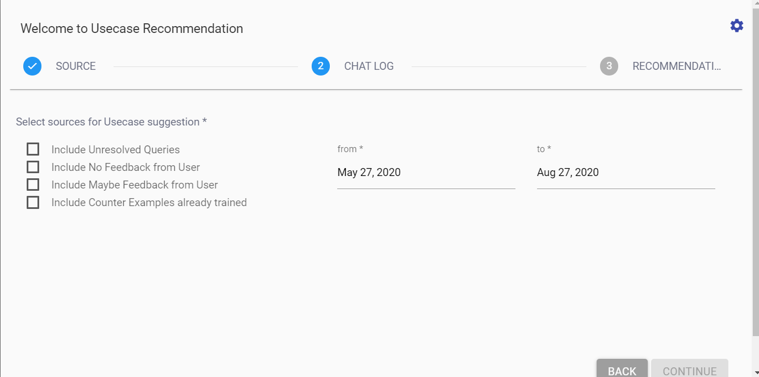Click the step 3 circle icon

pyautogui.click(x=609, y=66)
